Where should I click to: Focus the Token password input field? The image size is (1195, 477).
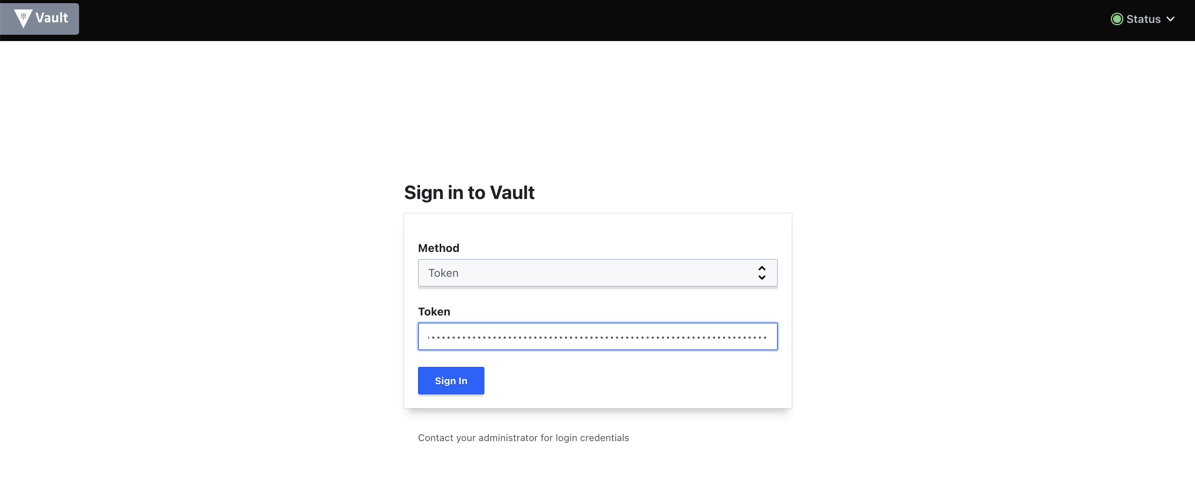pyautogui.click(x=597, y=336)
